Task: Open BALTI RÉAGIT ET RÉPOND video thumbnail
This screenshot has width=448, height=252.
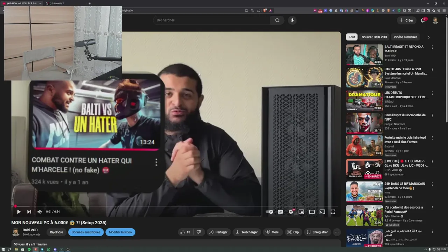Action: 364,54
